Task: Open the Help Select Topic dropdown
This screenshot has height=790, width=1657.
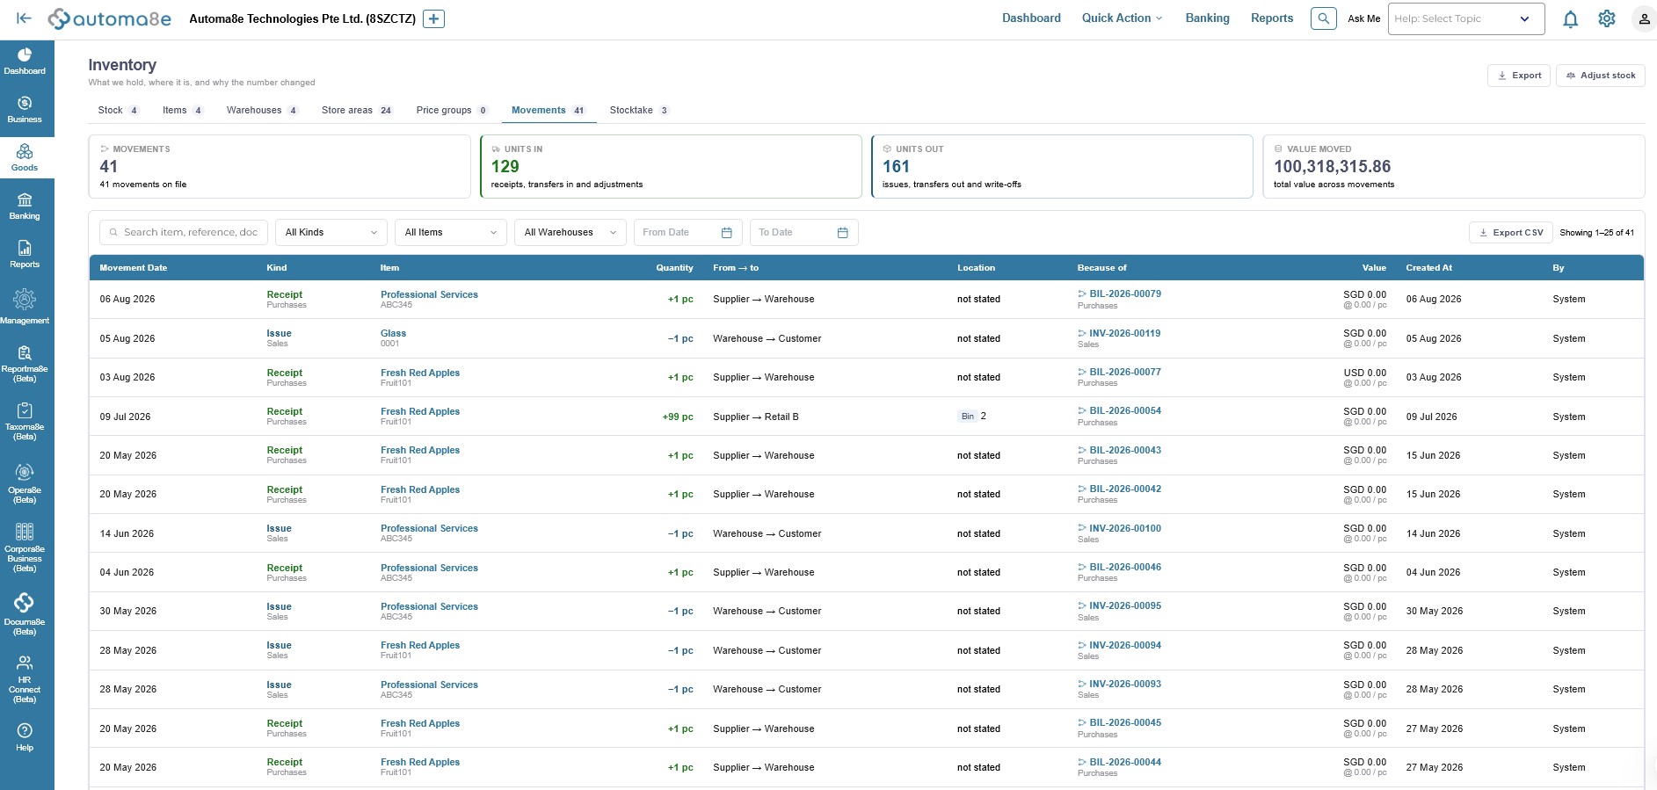Action: (1465, 18)
